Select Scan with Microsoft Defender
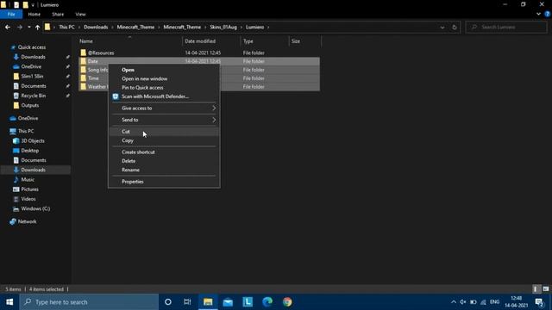 164,96
